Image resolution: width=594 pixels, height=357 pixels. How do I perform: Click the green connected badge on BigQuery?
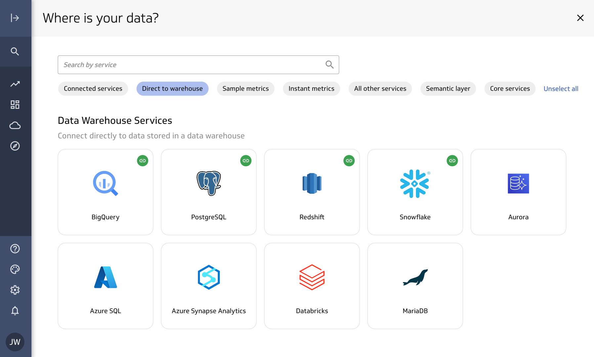(143, 161)
